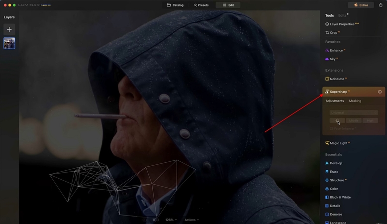Open the Actions dropdown menu
Viewport: 387px width, 224px height.
pyautogui.click(x=192, y=220)
